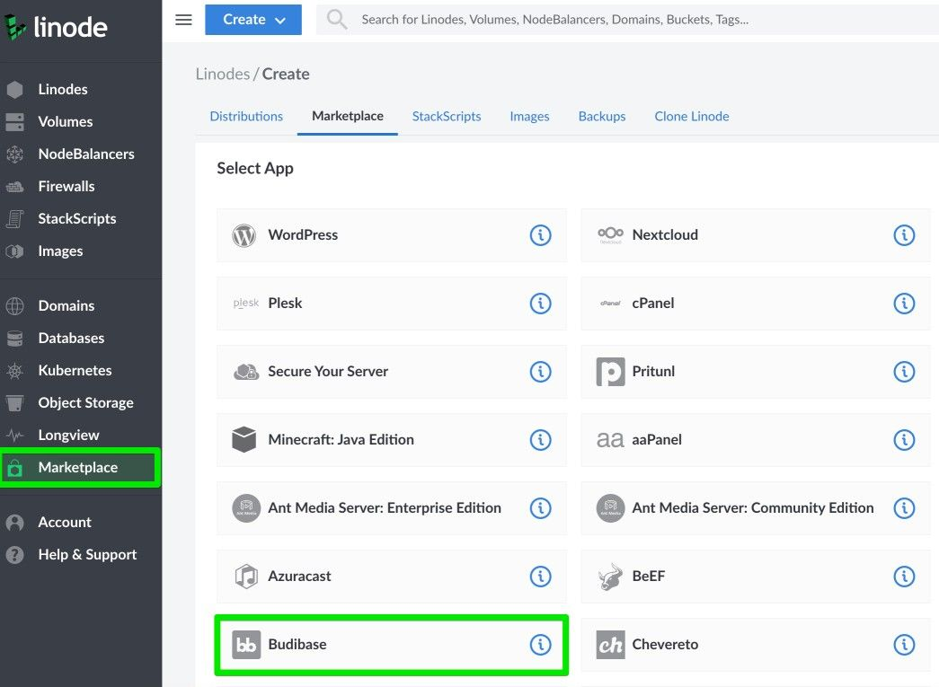Show info for Ant Media Enterprise Edition

(540, 508)
